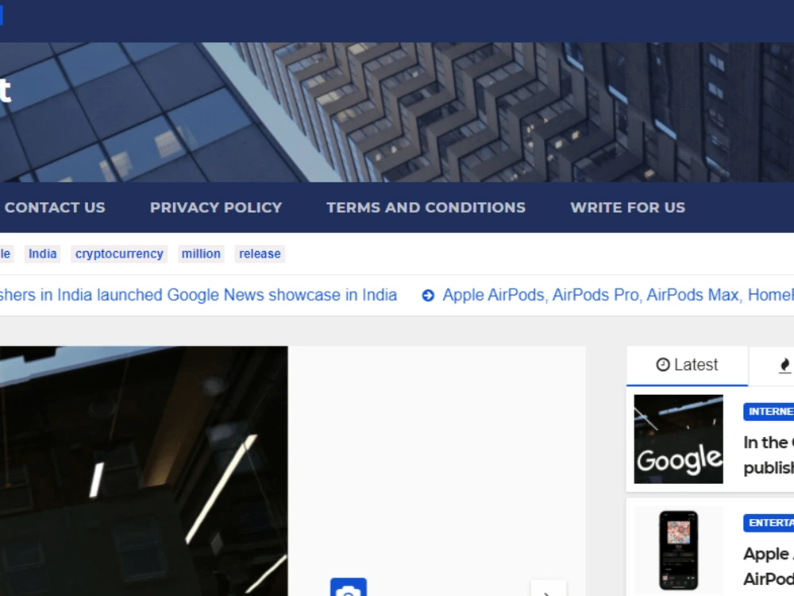The width and height of the screenshot is (794, 596).
Task: Go to Terms and Conditions
Action: tap(426, 207)
